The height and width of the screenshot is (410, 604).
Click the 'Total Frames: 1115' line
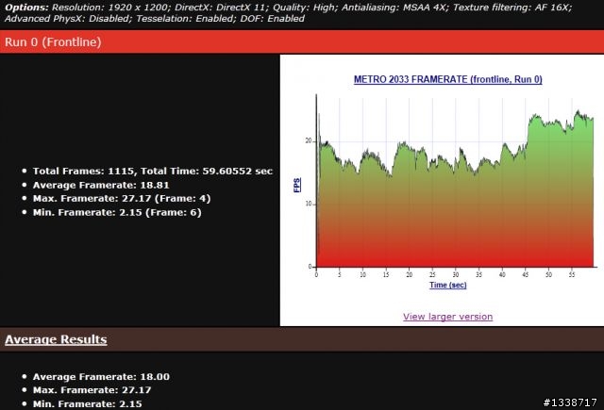pos(153,172)
